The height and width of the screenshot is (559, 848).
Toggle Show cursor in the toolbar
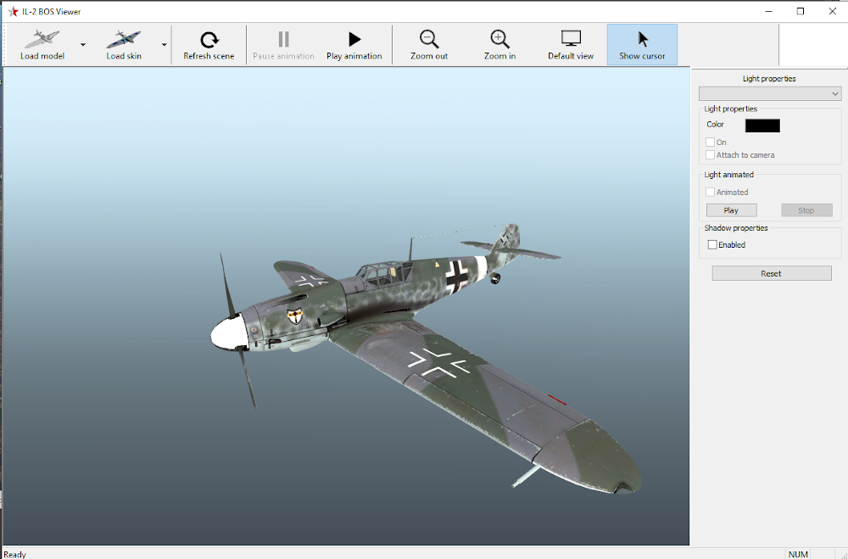coord(642,42)
